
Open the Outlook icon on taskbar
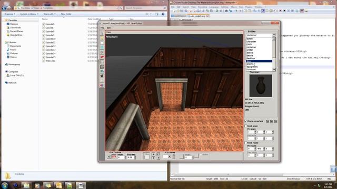point(58,185)
